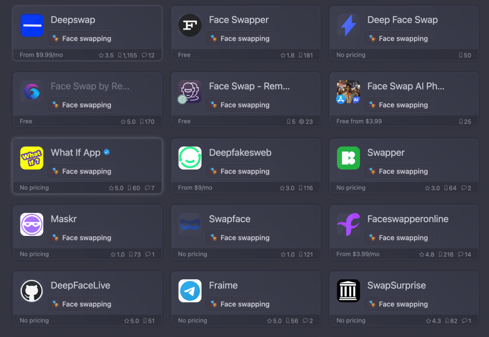
Task: Click the Faceswapperonline purple f icon
Action: [348, 225]
